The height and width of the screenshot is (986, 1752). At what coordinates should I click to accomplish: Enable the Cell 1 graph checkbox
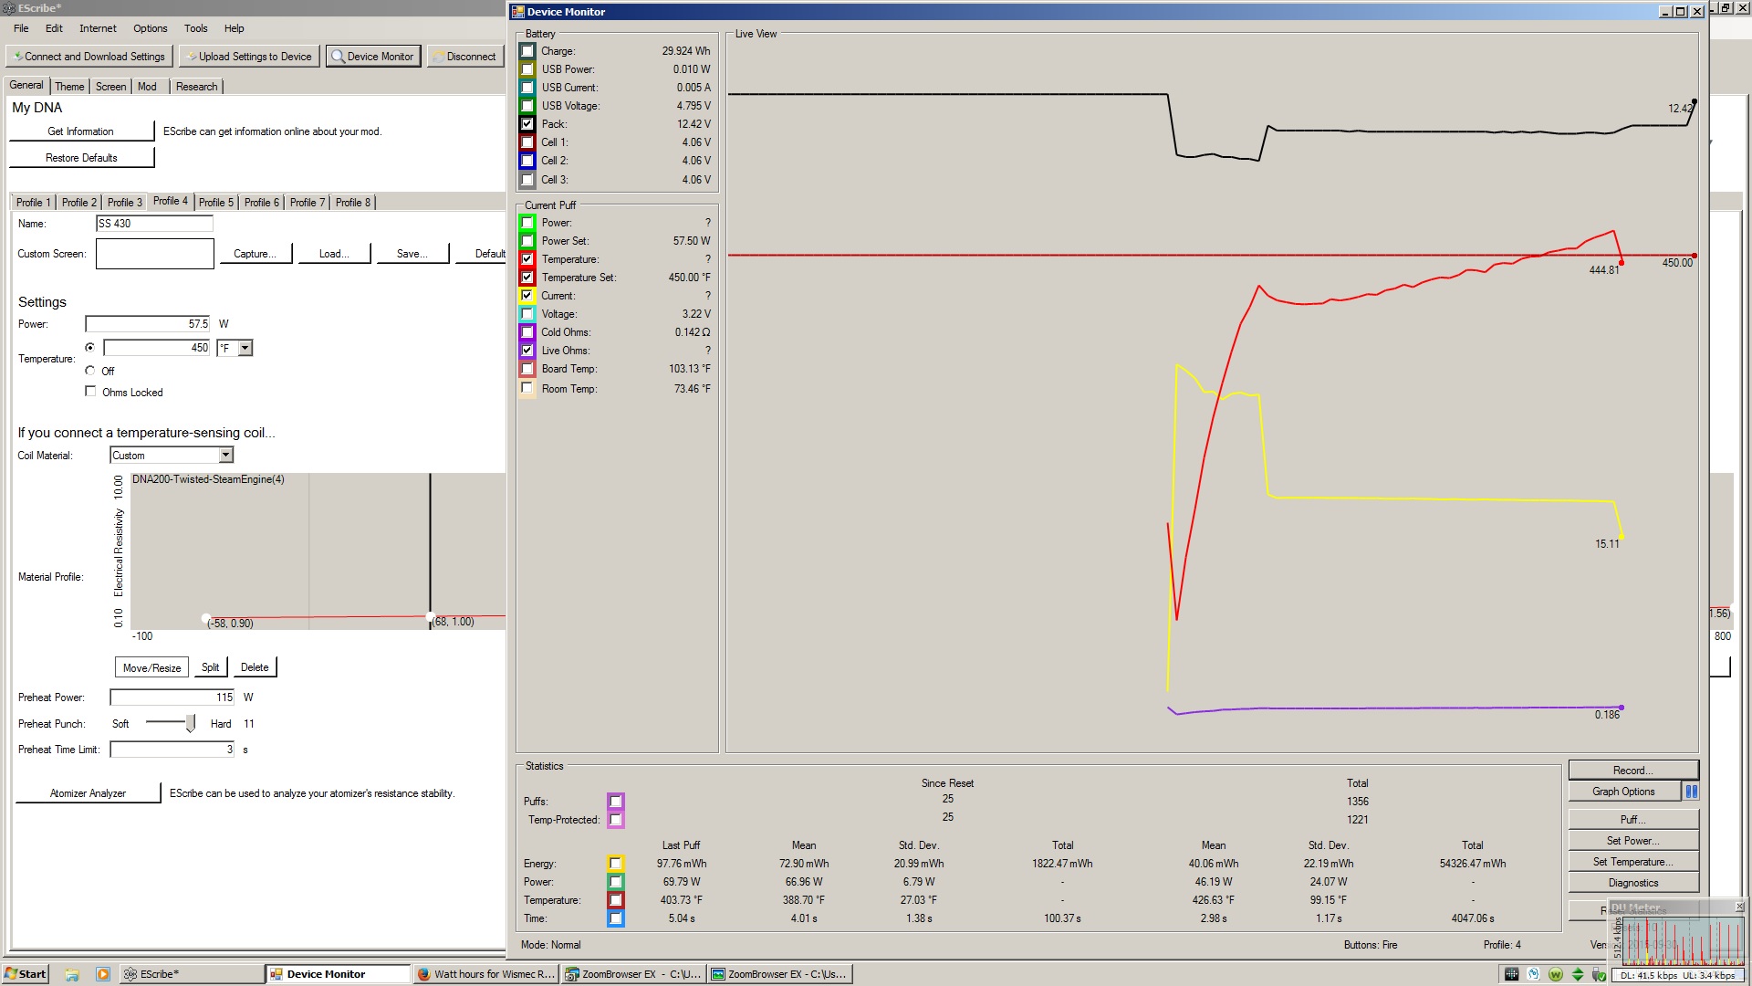[x=527, y=142]
